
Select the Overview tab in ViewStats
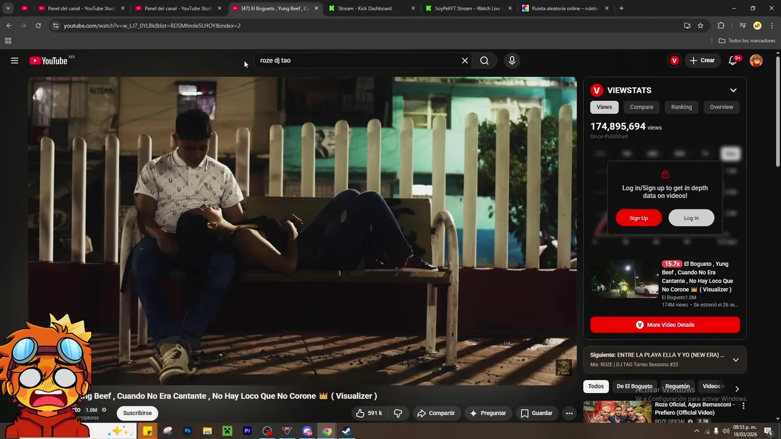click(721, 107)
